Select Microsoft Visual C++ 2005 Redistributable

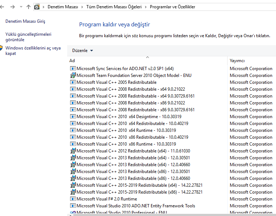click(x=117, y=82)
